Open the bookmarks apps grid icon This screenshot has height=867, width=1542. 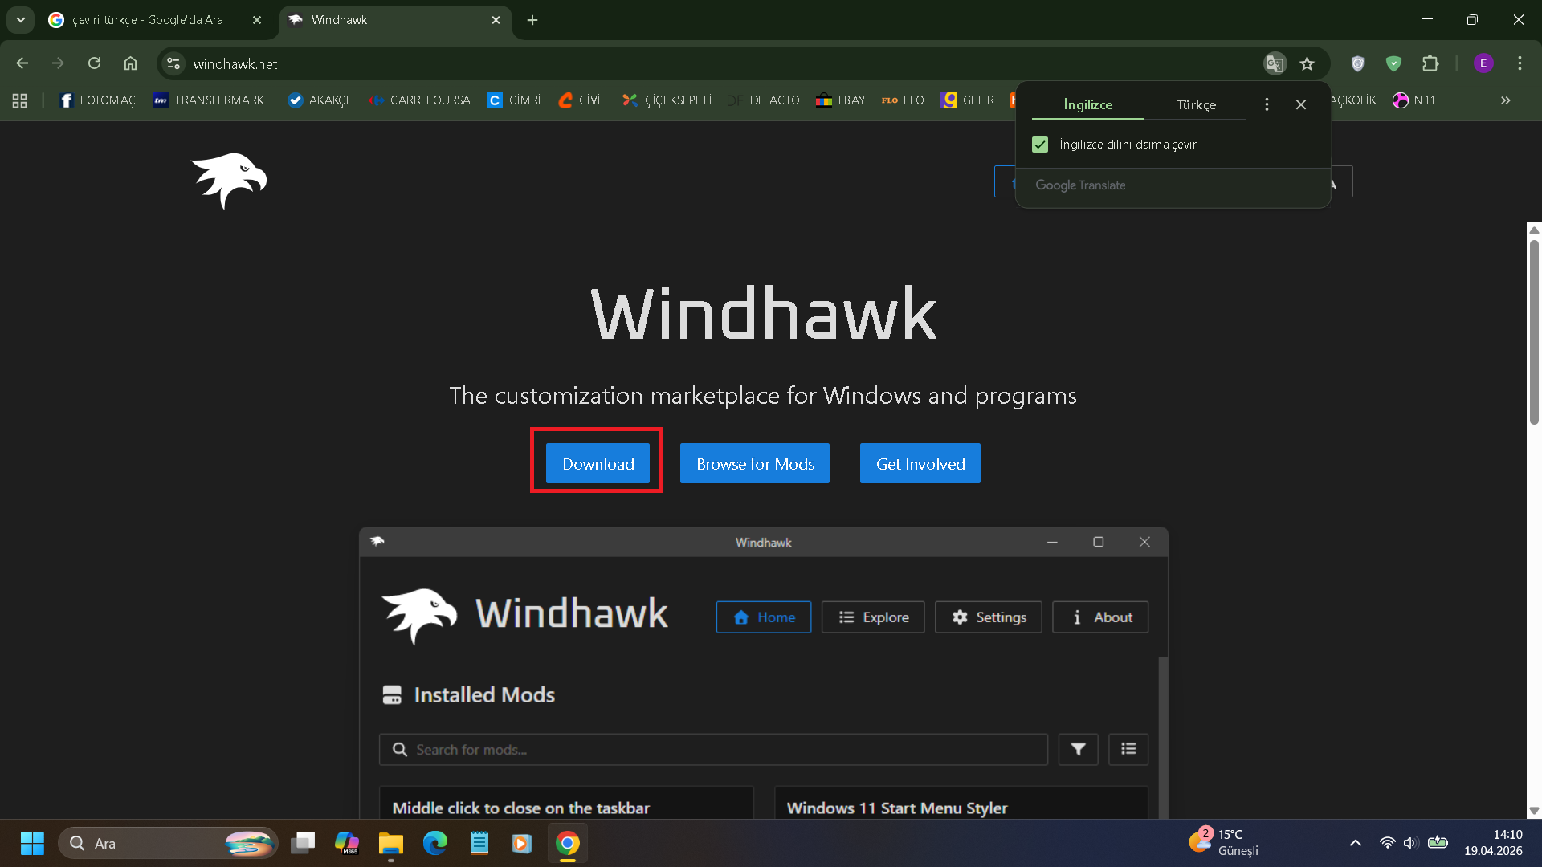pos(20,100)
